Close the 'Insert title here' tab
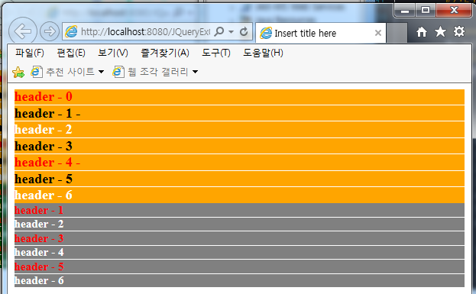Viewport: 476px width, 294px height. coord(378,33)
